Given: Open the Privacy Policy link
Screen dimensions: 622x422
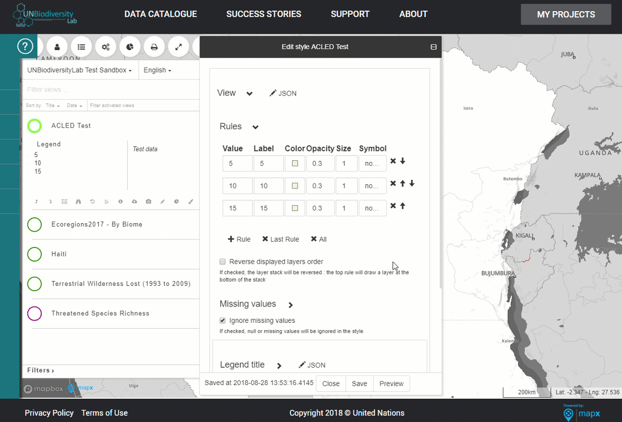Looking at the screenshot, I should click(49, 413).
